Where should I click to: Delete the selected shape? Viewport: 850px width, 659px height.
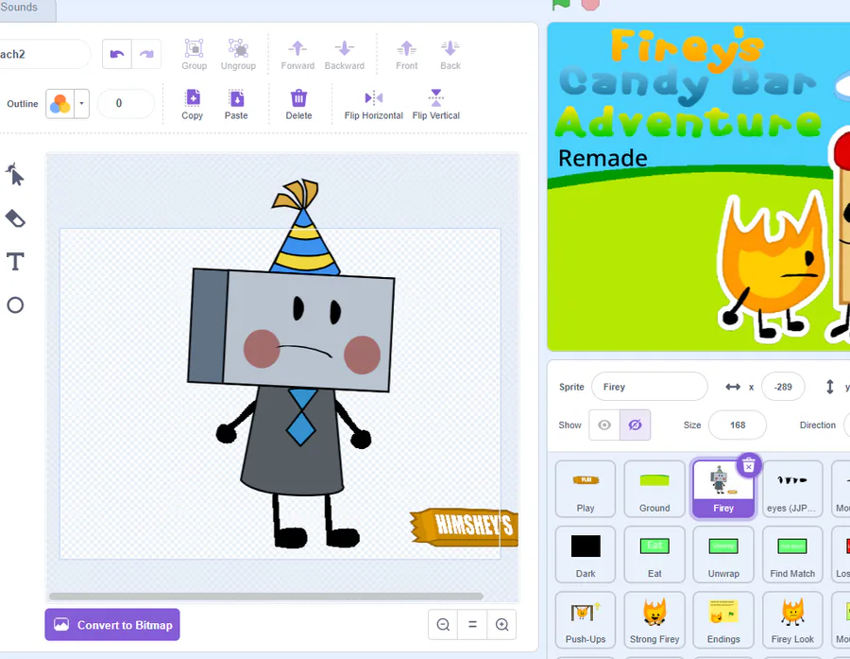click(x=298, y=105)
